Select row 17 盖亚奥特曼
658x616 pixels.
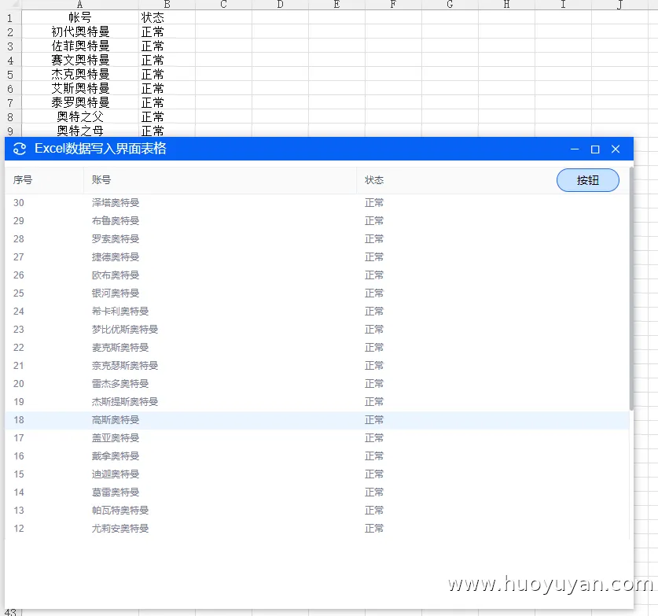click(317, 438)
